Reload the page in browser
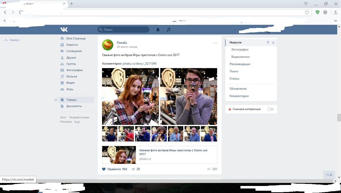Viewport: 341px width, 193px height. pyautogui.click(x=21, y=12)
